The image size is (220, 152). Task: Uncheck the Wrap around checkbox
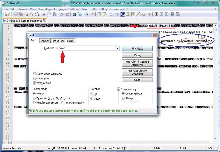click(34, 83)
